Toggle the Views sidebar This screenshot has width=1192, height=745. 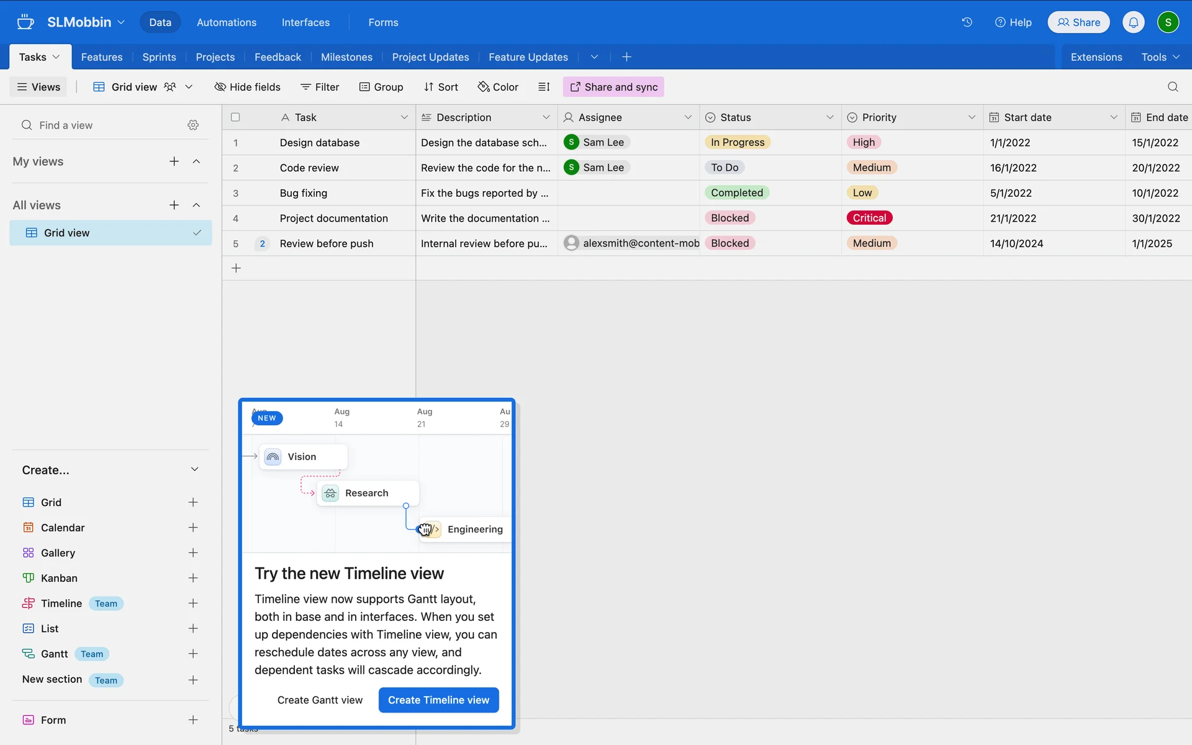(x=38, y=87)
